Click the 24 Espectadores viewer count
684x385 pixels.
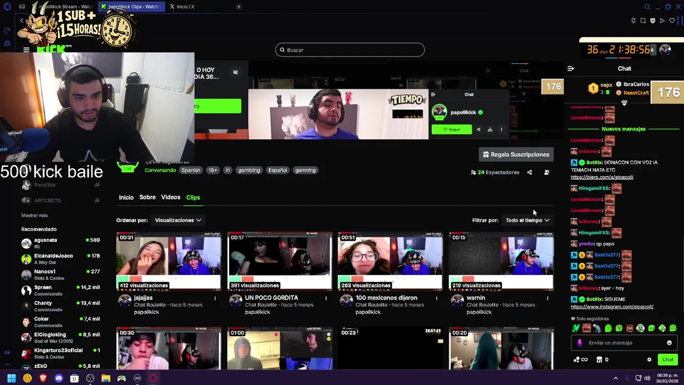(495, 172)
